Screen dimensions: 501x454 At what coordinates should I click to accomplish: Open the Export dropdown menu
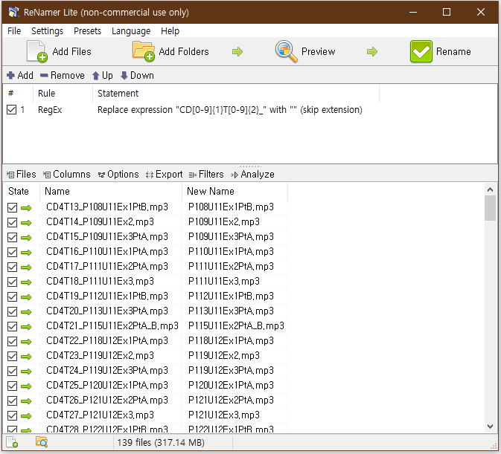tap(165, 175)
